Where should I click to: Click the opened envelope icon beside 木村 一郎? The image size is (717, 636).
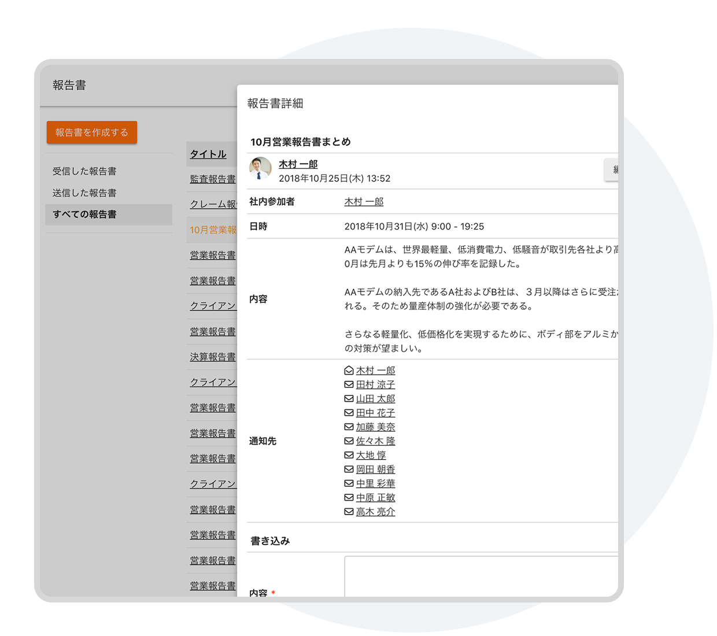click(x=348, y=370)
